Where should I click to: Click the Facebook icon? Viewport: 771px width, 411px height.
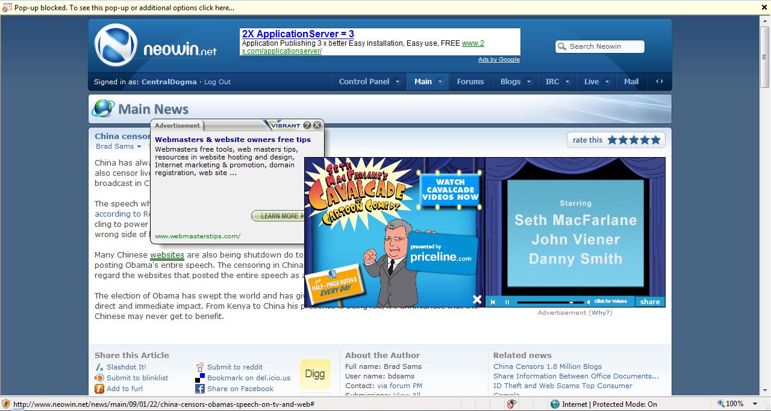[x=200, y=389]
